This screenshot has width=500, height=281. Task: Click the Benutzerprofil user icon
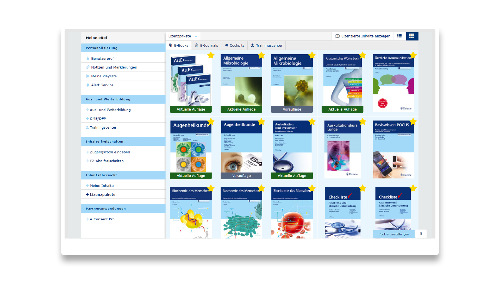pyautogui.click(x=88, y=59)
